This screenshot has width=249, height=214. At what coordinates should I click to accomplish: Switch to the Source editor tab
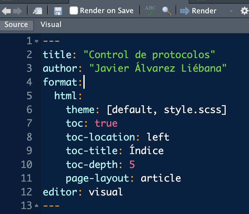(17, 25)
